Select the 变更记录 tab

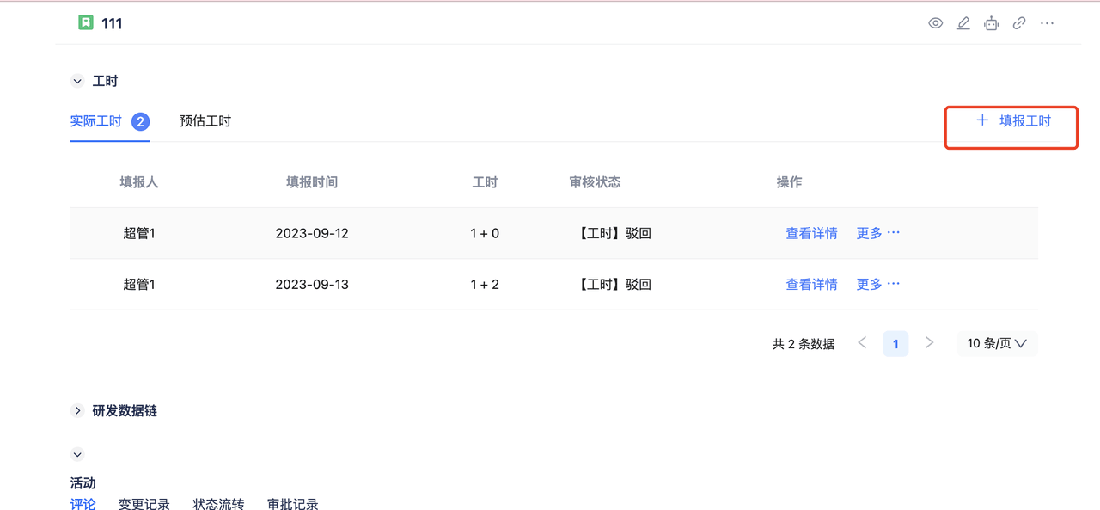coord(144,505)
